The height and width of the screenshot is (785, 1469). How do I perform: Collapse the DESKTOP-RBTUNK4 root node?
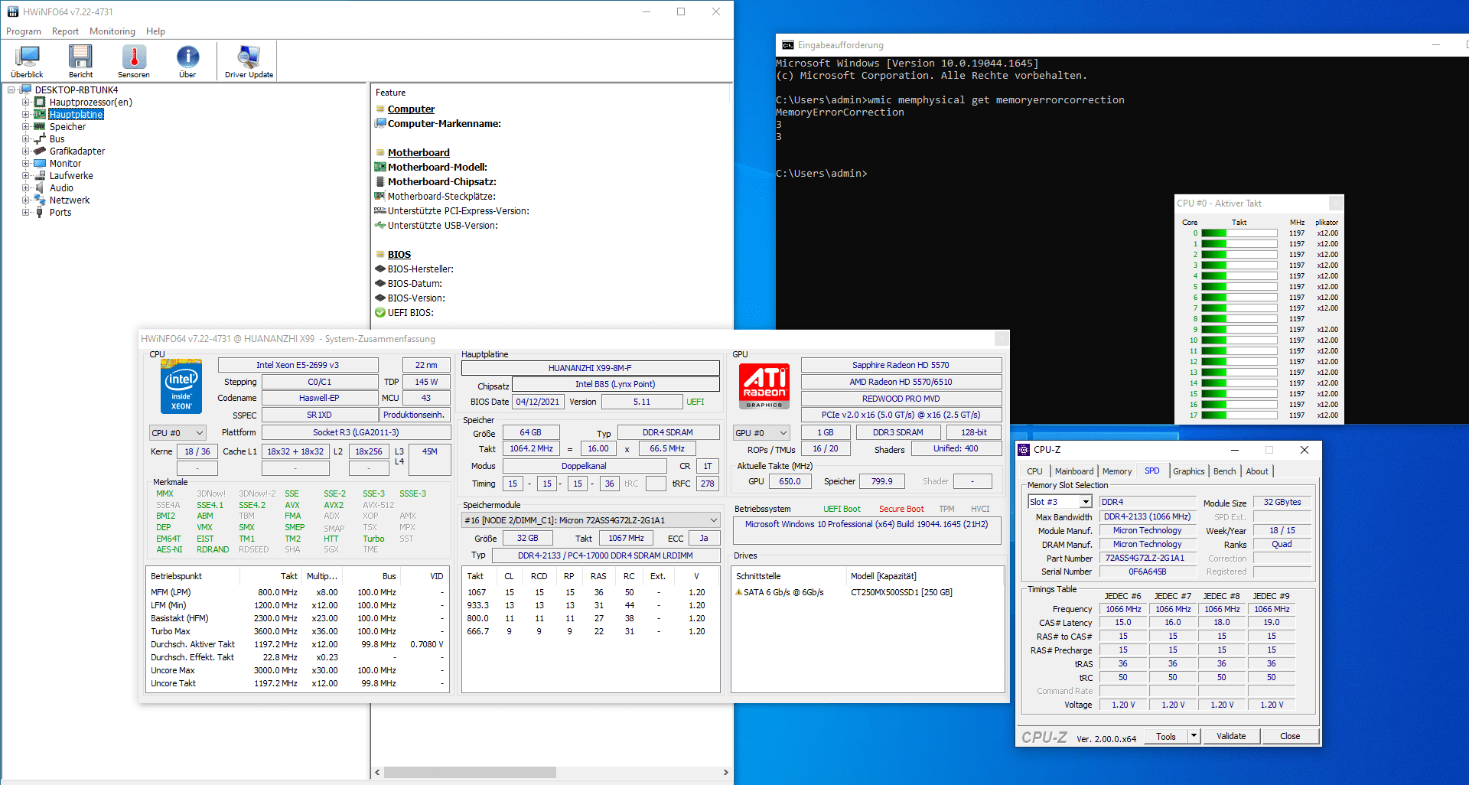pyautogui.click(x=11, y=90)
